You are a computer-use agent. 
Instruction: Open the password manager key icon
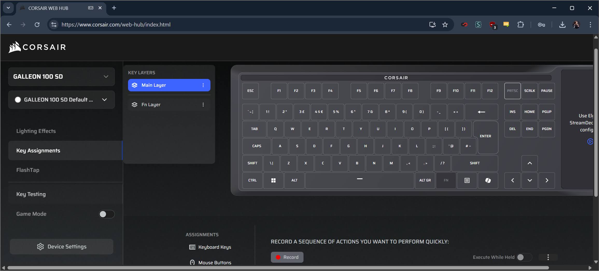pos(541,25)
